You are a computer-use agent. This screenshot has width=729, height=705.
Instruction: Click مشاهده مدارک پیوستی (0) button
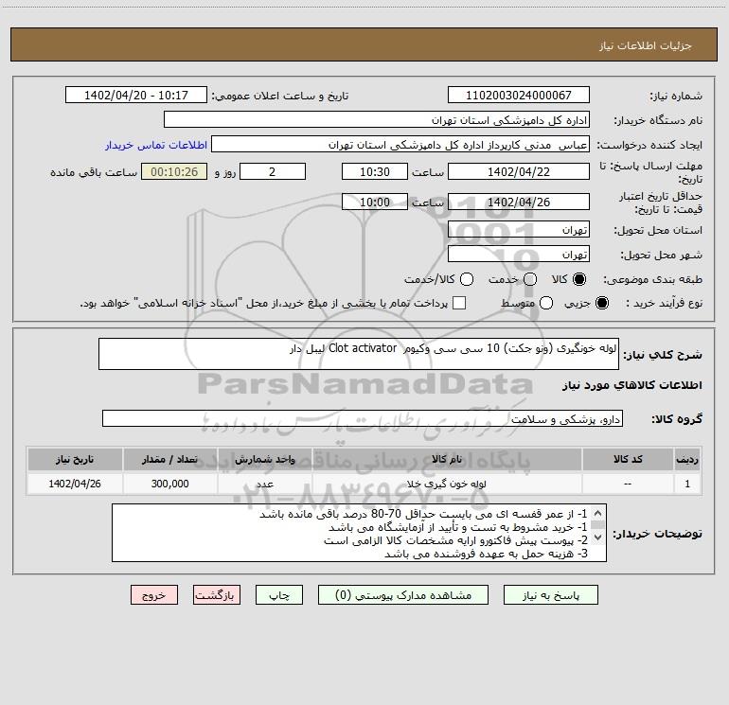click(x=403, y=595)
